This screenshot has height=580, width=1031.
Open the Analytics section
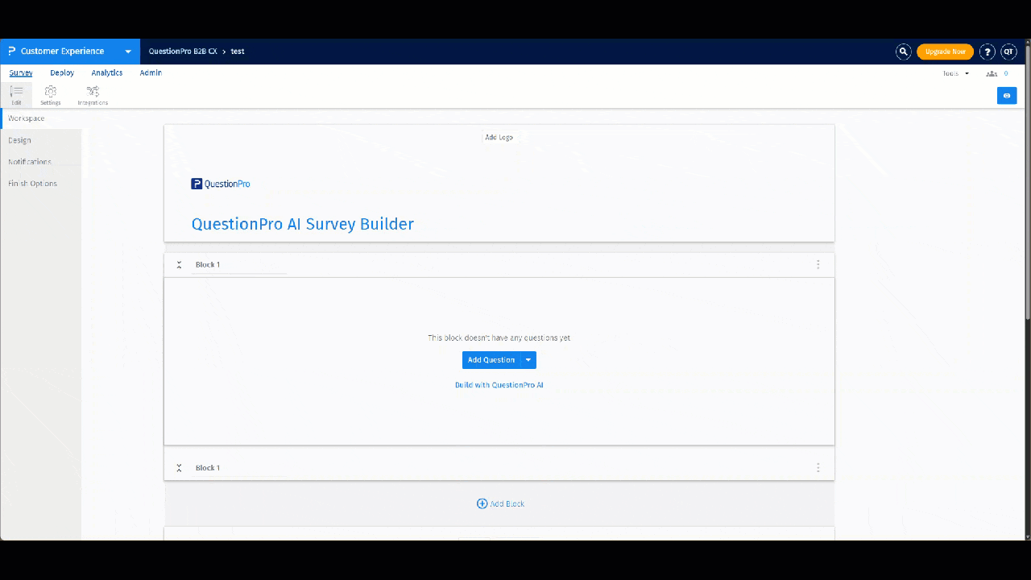coord(106,72)
